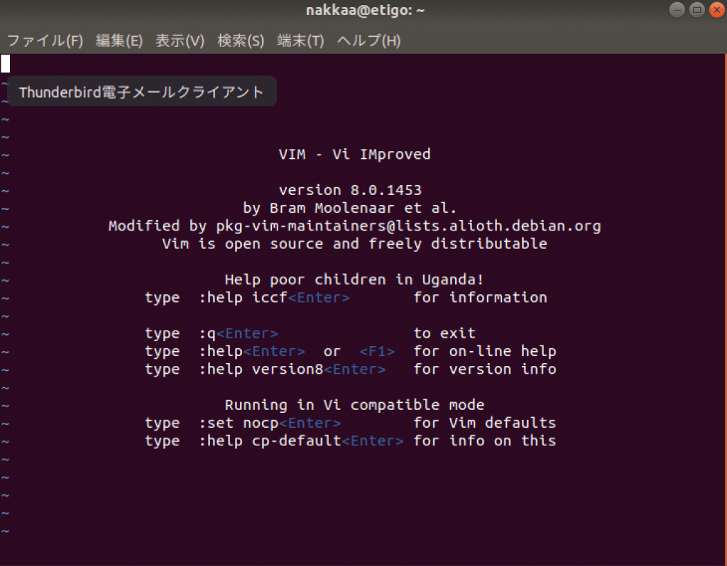Click the ':set nocp' command text

coord(238,423)
